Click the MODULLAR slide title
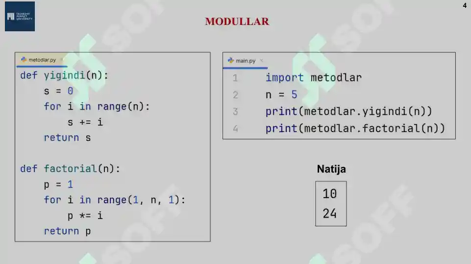 point(237,22)
